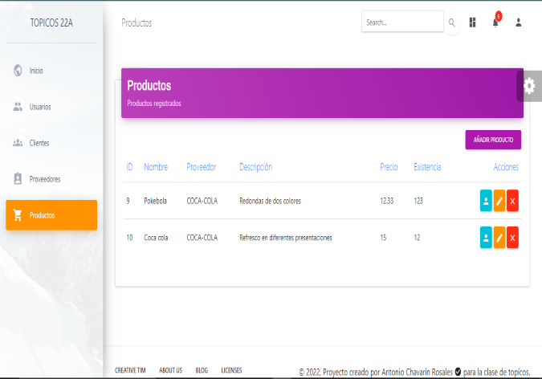Image resolution: width=542 pixels, height=379 pixels.
Task: Click the Proveedor column header
Action: point(202,167)
